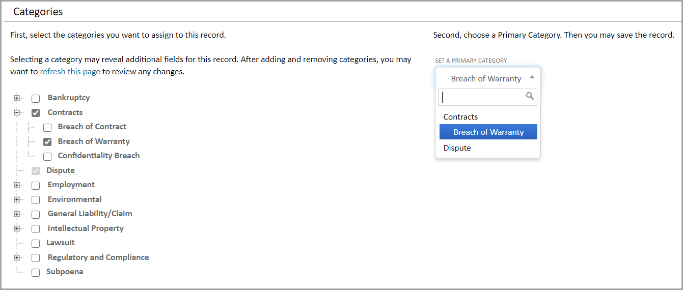Viewport: 683px width, 290px height.
Task: Choose Contracts from the primary category list
Action: click(460, 117)
